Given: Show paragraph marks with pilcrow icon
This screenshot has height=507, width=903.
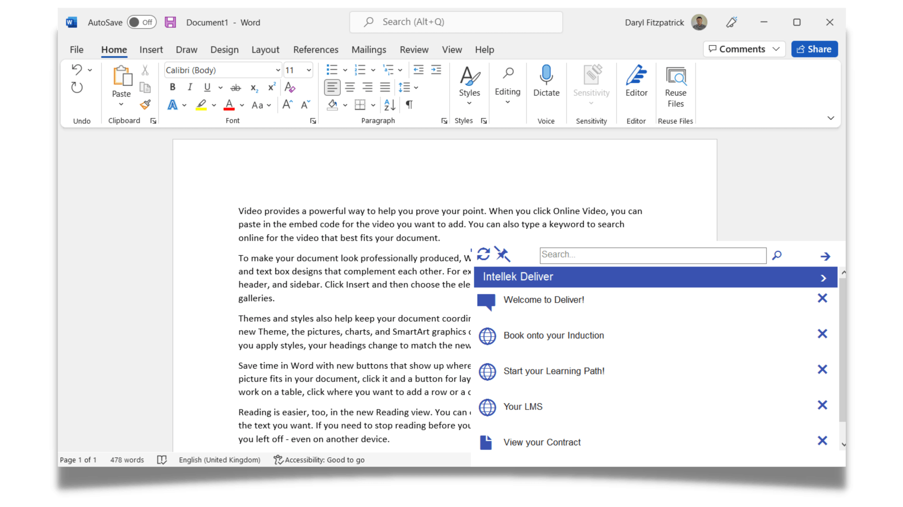Looking at the screenshot, I should click(x=409, y=105).
